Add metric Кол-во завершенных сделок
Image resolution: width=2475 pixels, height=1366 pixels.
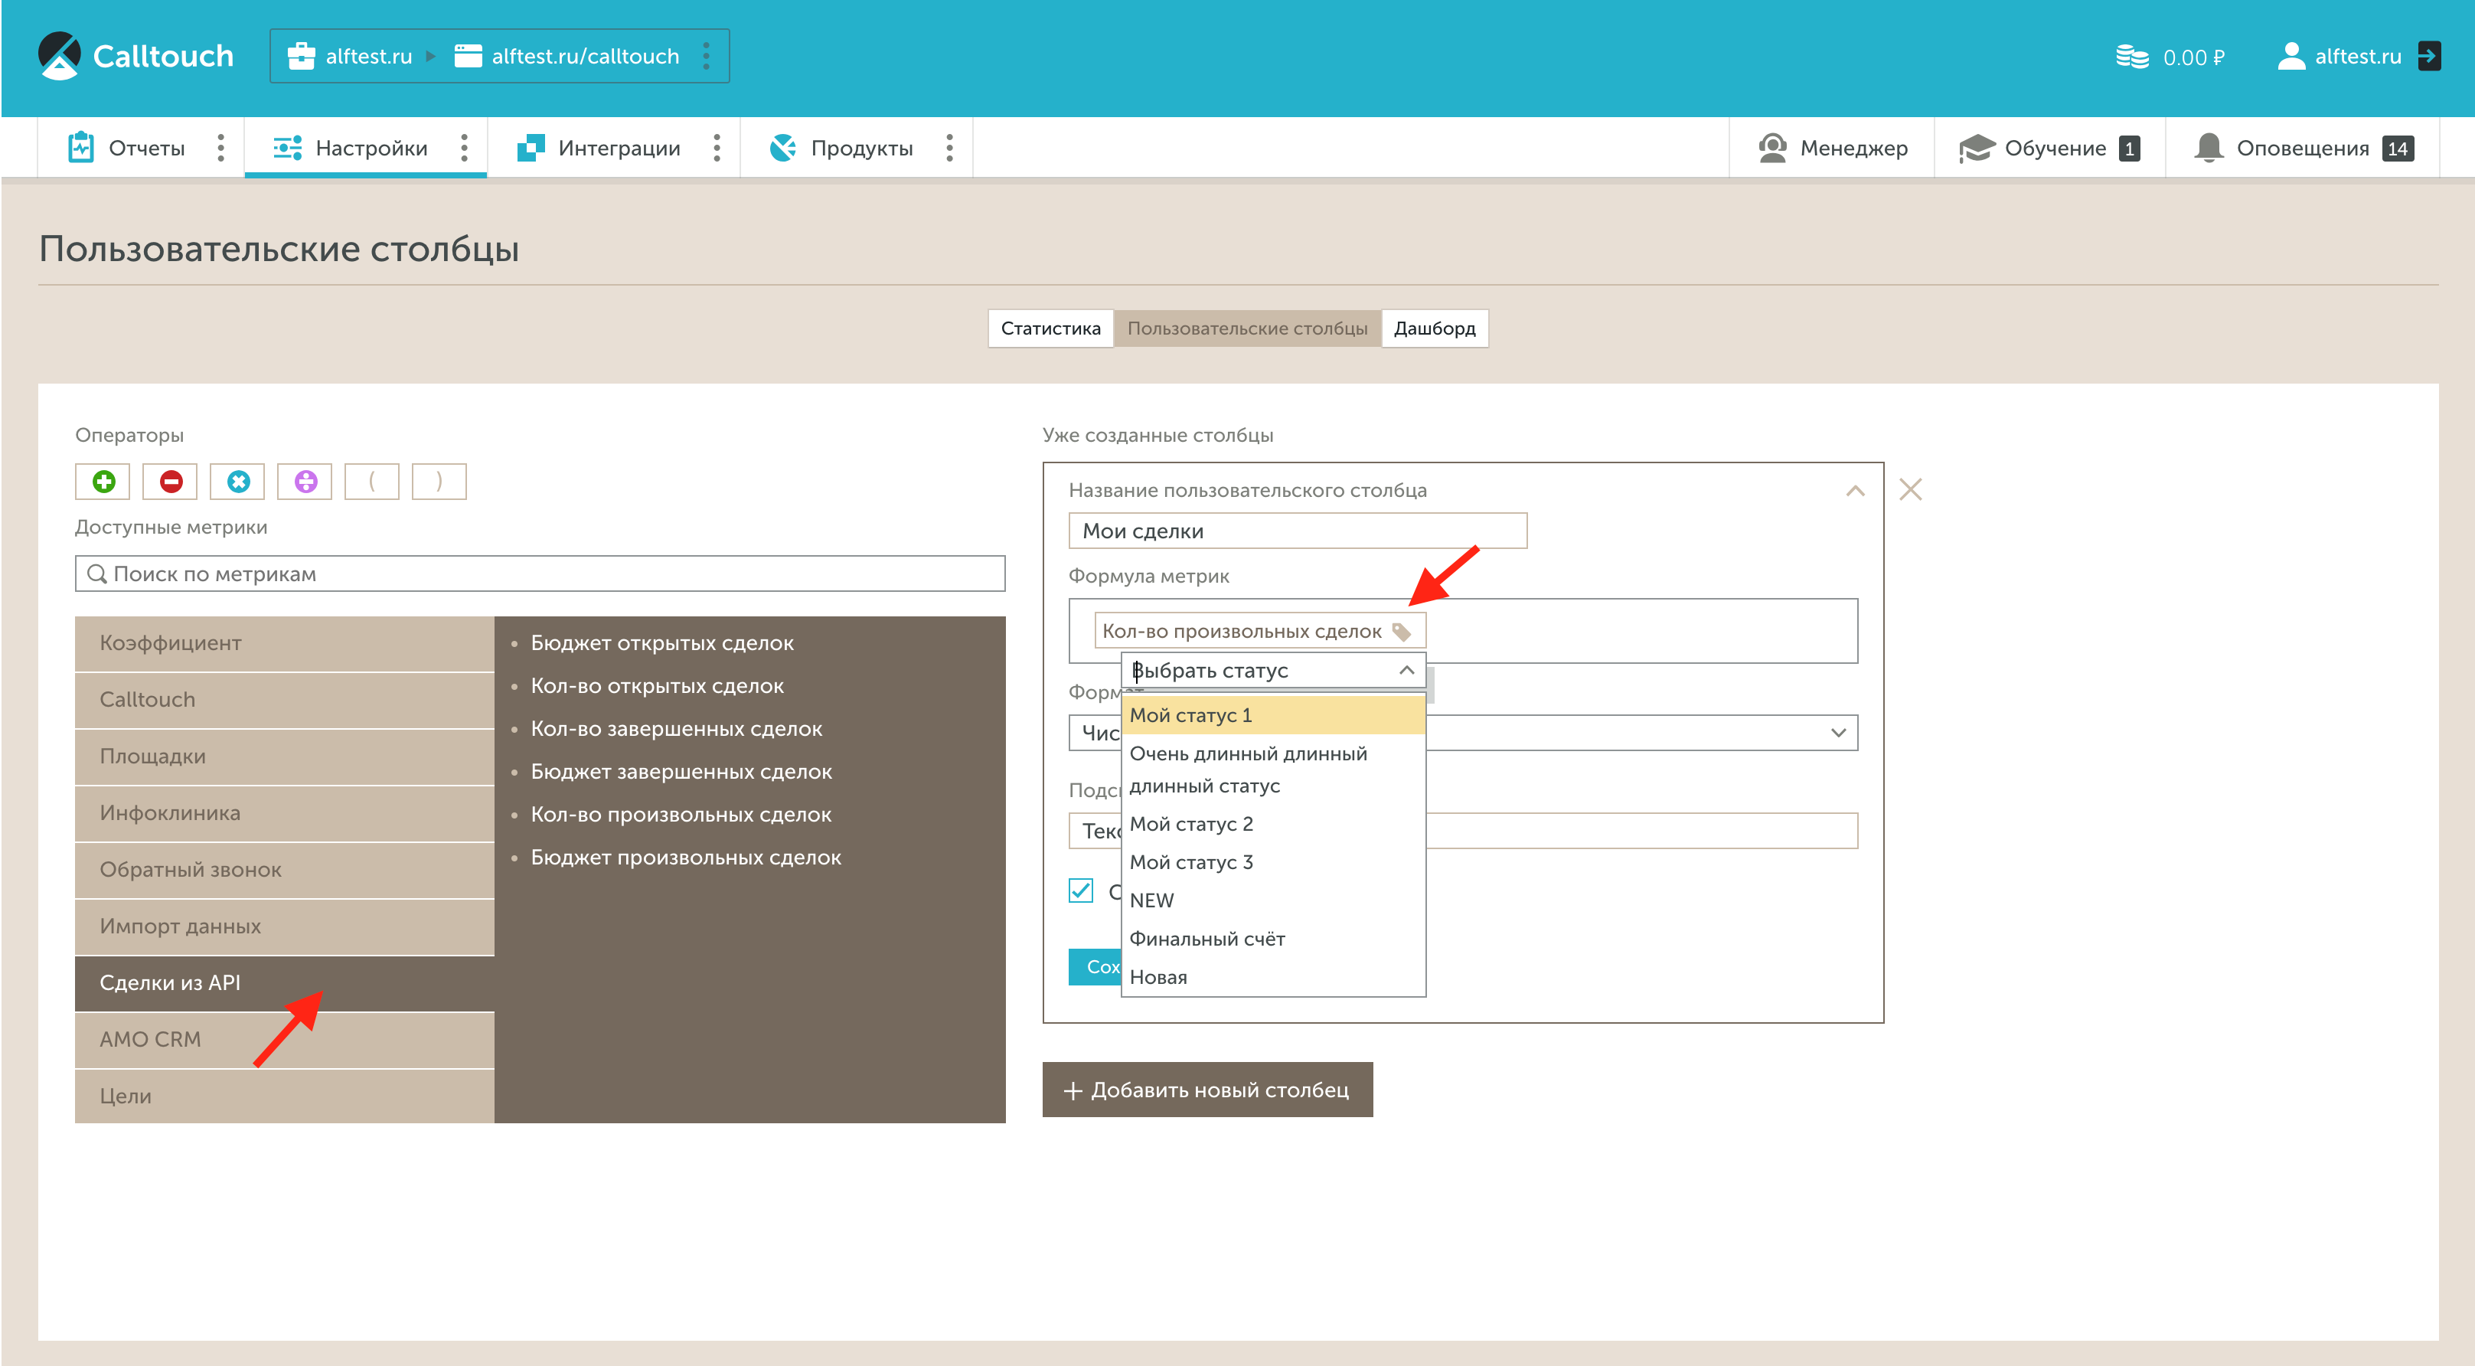click(677, 729)
